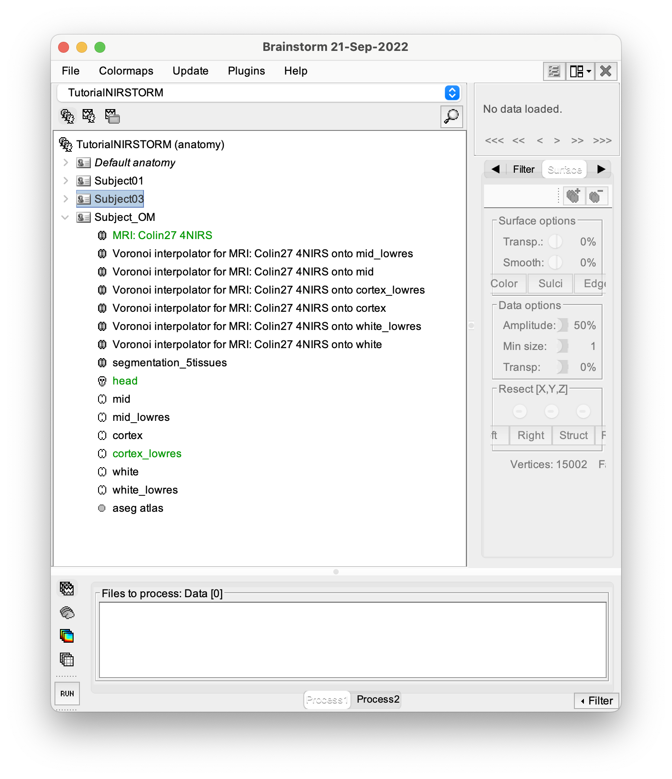
Task: Select the mid_lowres surface item
Action: [141, 417]
